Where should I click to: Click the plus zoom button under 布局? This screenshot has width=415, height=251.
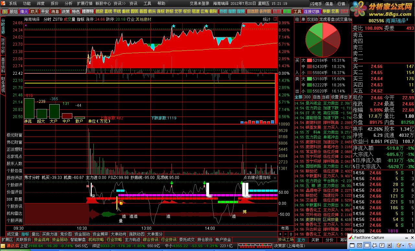click(280, 234)
